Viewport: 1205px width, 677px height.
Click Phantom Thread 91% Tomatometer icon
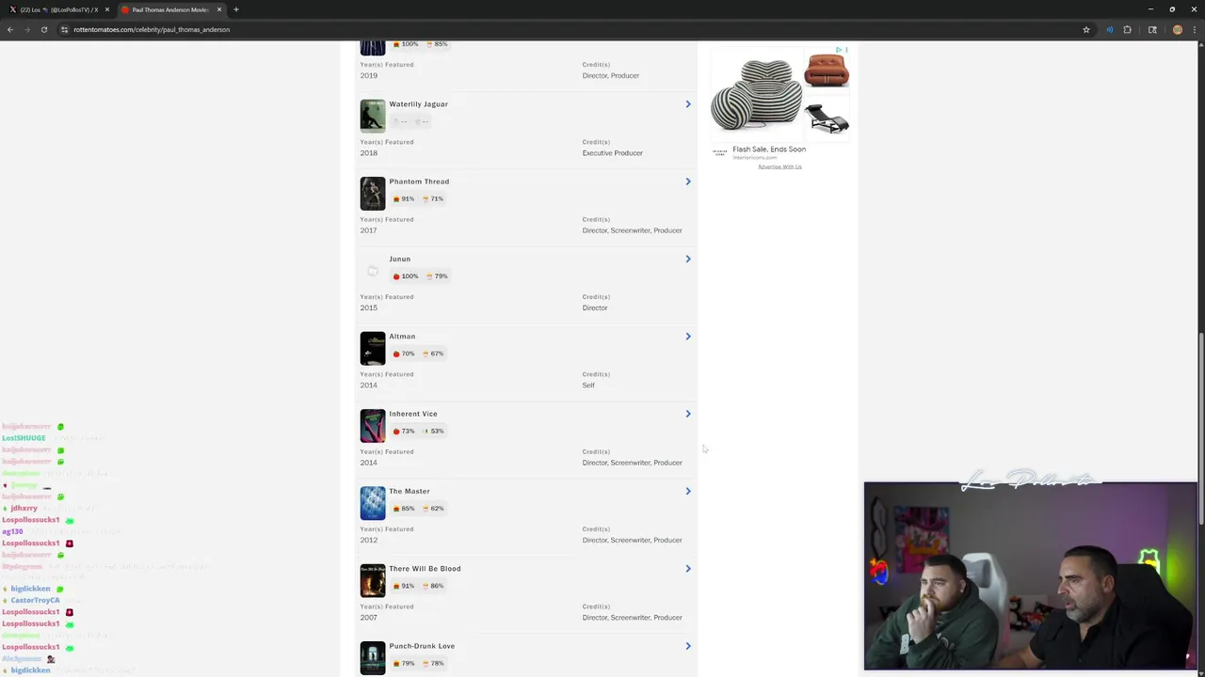coord(396,198)
